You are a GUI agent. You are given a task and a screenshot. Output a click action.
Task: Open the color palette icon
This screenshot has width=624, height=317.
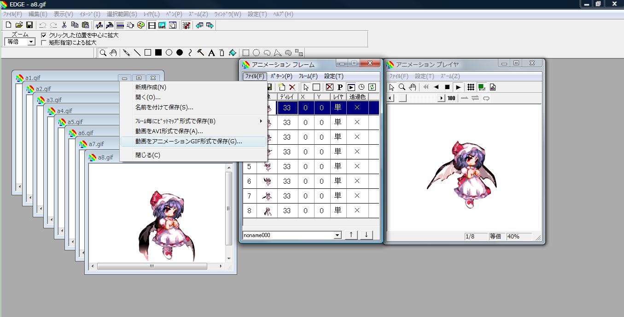pos(141,25)
